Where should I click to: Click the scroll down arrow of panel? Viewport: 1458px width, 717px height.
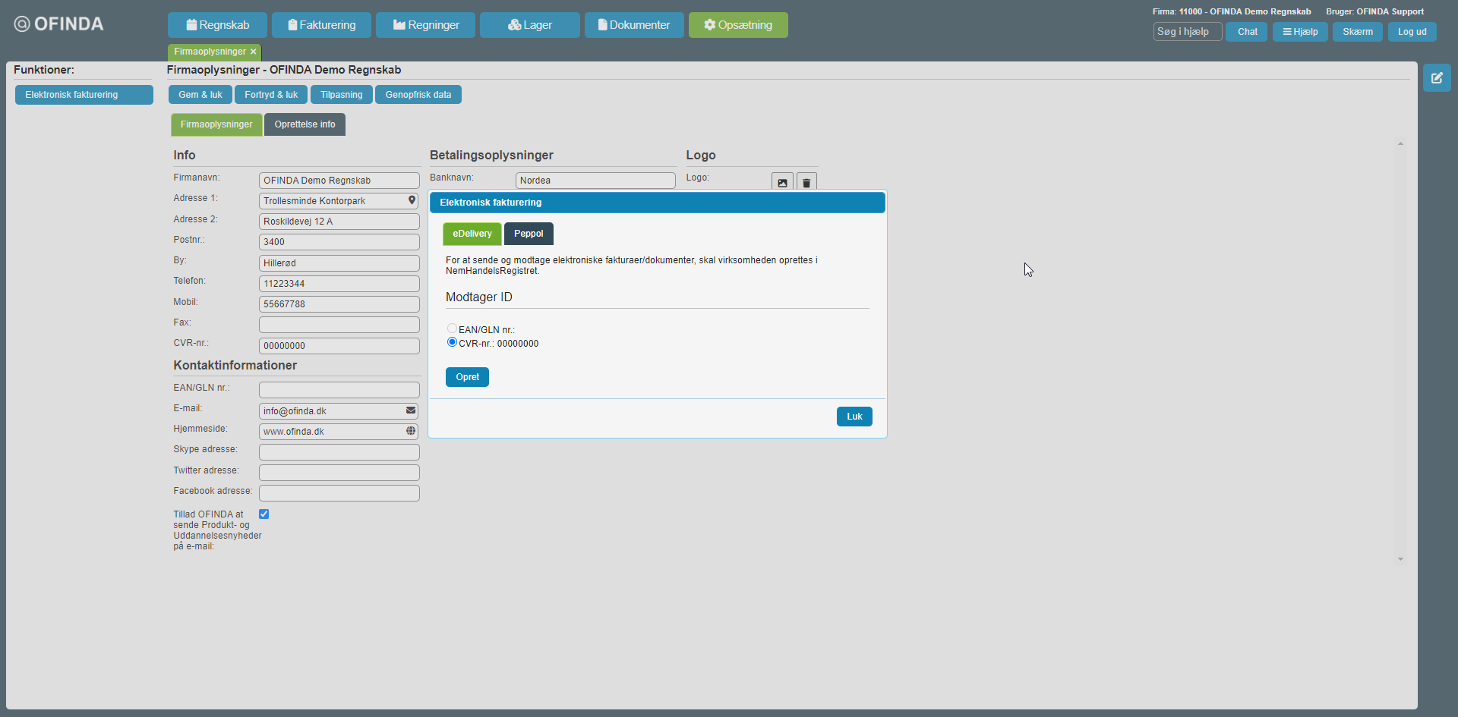point(1400,559)
